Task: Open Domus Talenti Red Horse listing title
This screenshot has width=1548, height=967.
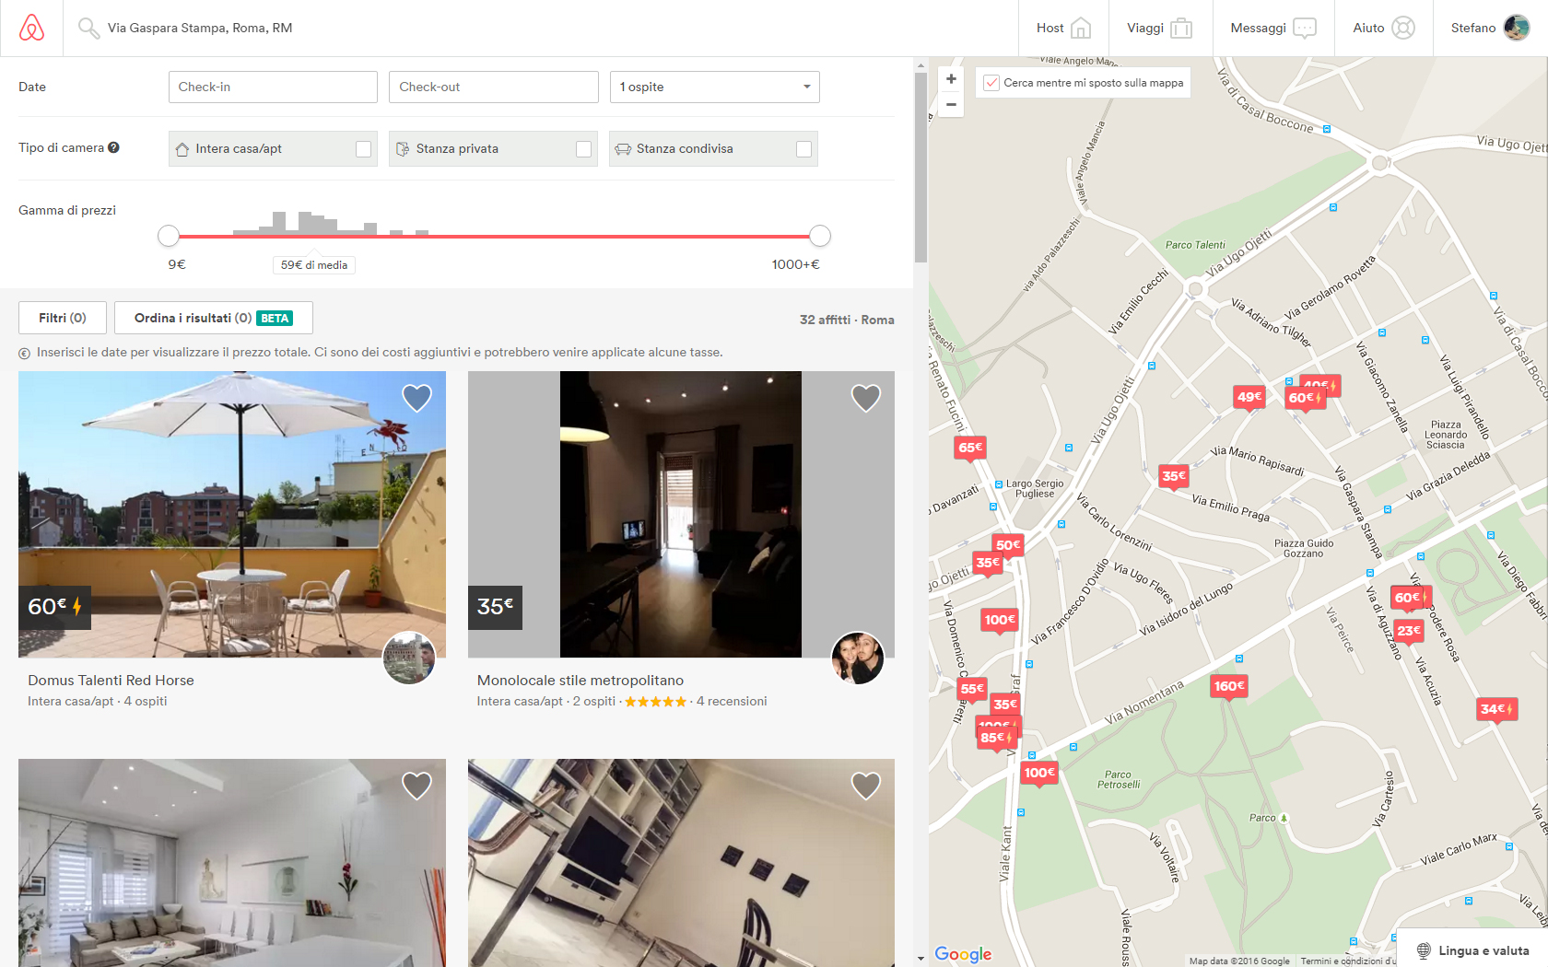Action: pyautogui.click(x=111, y=681)
